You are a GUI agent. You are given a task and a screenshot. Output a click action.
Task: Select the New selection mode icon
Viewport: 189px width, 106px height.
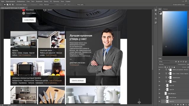(5, 5)
